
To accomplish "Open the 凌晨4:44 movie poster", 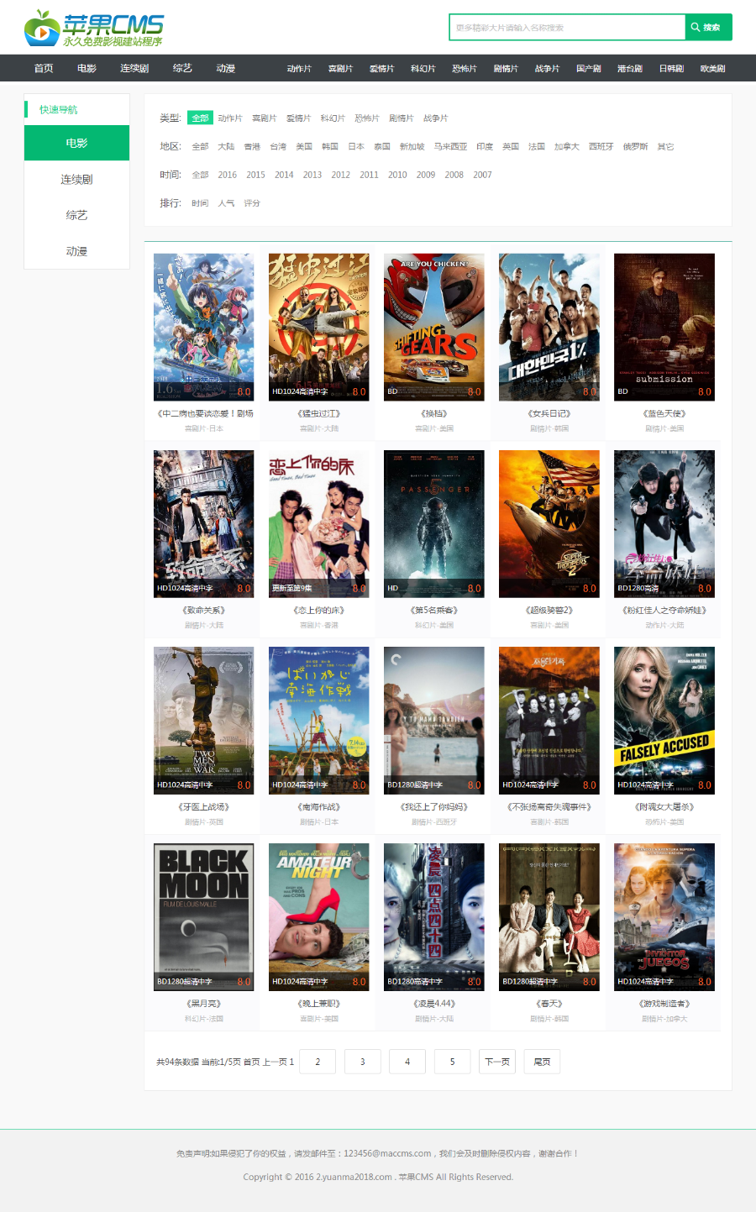I will point(433,916).
